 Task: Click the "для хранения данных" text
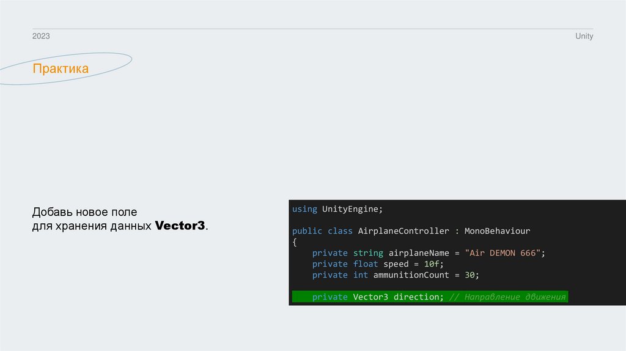pos(92,226)
